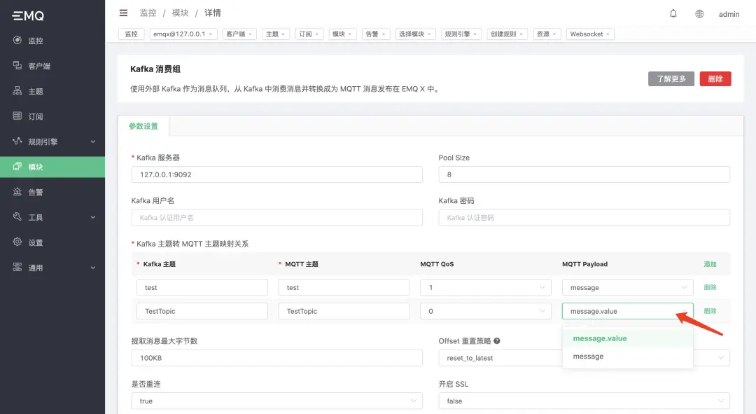Open the 开启 SSL dropdown
Image resolution: width=756 pixels, height=414 pixels.
pos(583,401)
